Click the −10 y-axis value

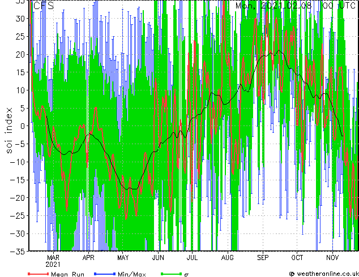point(18,162)
